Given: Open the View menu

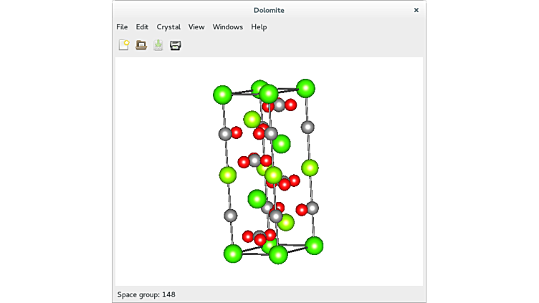Looking at the screenshot, I should tap(196, 27).
